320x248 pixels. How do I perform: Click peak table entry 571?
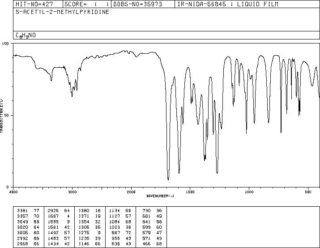[x=146, y=238]
